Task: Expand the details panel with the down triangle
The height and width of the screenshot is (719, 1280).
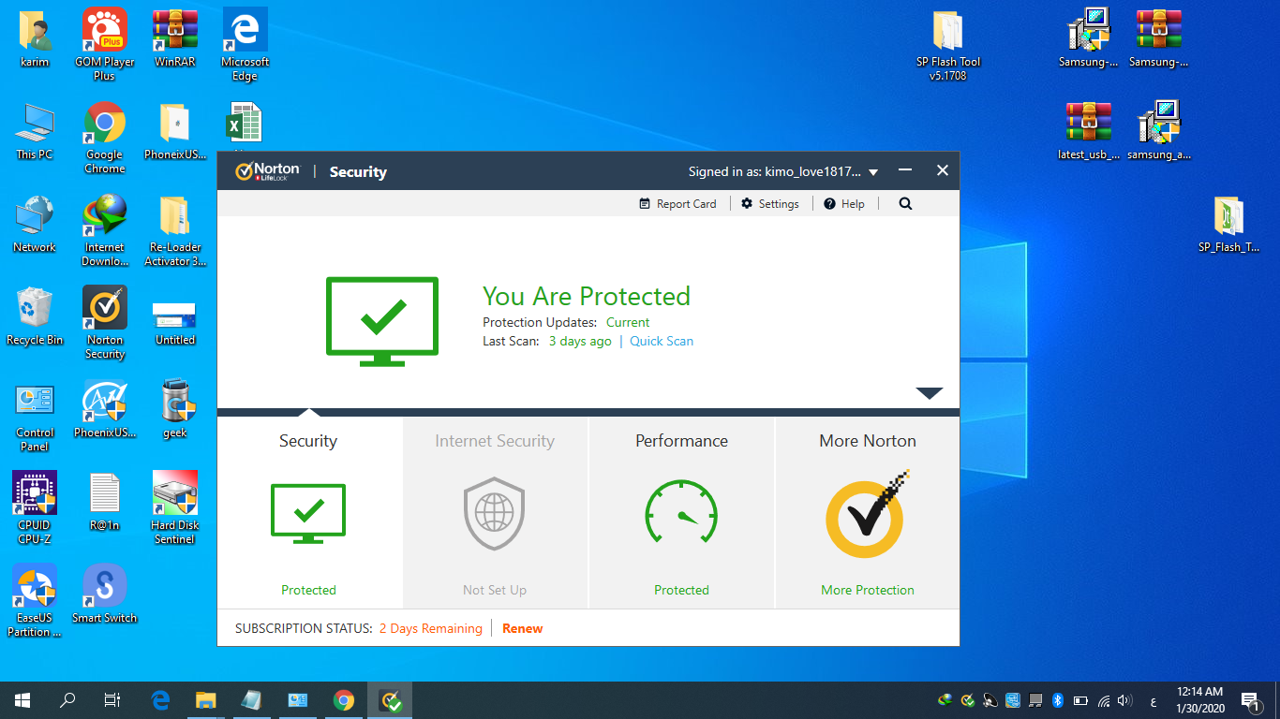Action: click(x=929, y=393)
